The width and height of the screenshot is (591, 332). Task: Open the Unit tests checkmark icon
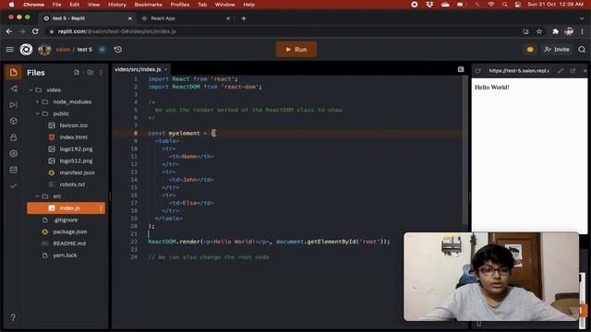coord(14,186)
